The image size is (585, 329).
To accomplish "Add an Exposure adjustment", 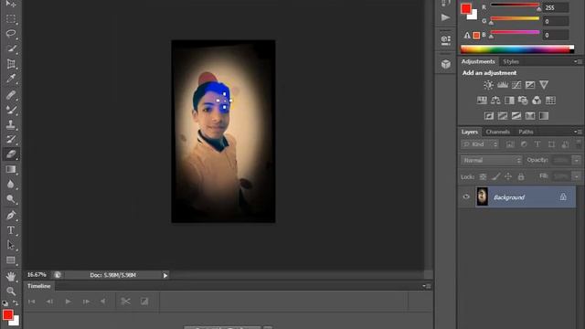I will [530, 85].
